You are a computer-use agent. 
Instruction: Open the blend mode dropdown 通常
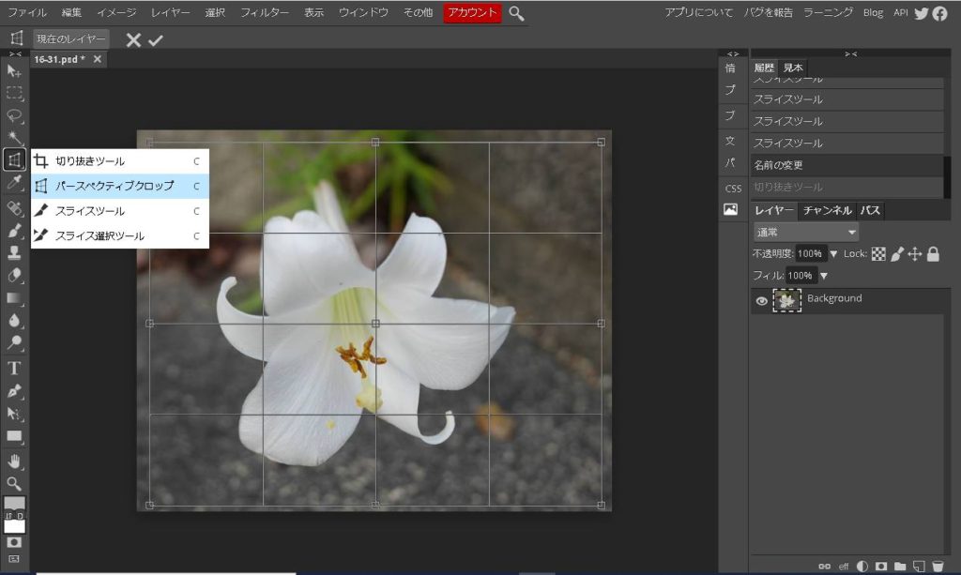point(806,232)
